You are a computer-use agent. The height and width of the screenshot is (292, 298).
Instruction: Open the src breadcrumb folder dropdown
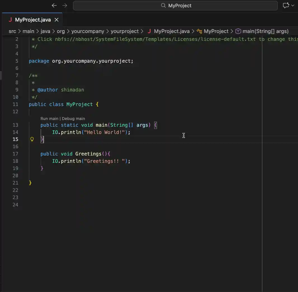tap(12, 31)
